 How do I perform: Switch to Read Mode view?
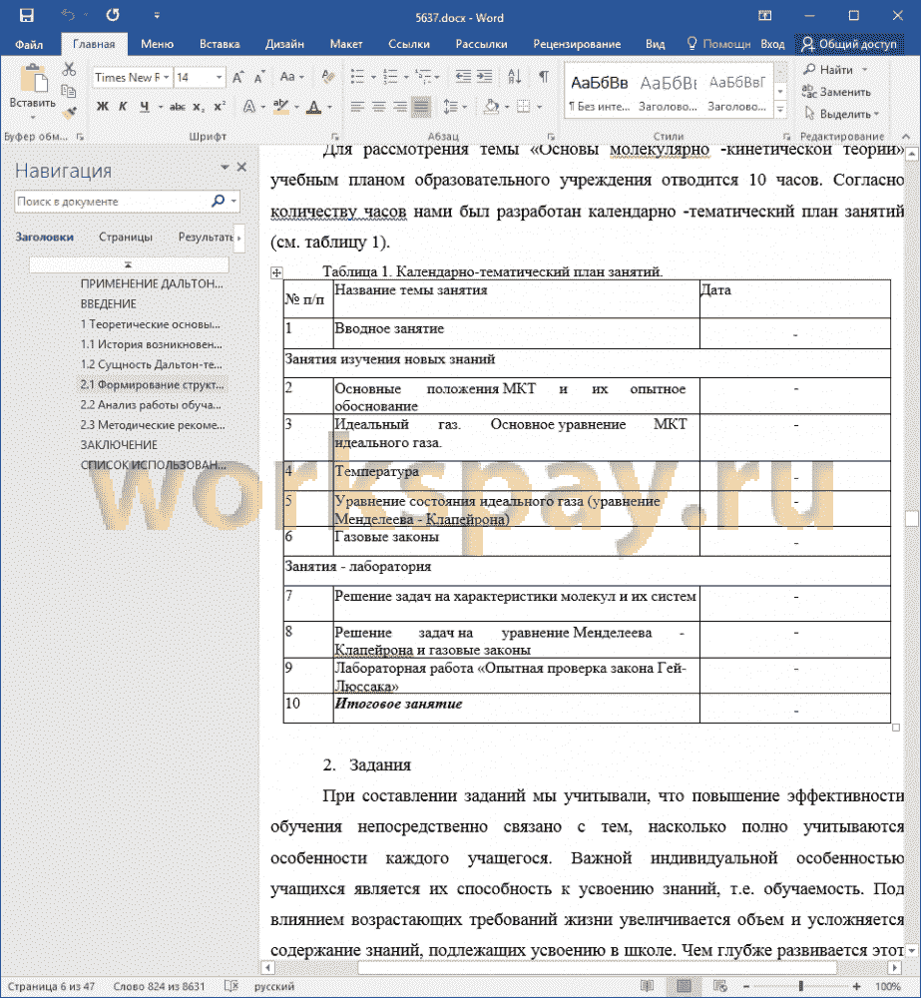[648, 986]
